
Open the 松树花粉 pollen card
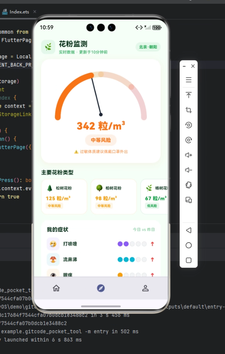[x=64, y=196]
